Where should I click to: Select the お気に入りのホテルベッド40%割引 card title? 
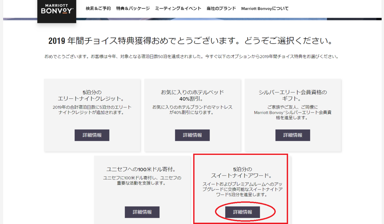[x=192, y=96]
